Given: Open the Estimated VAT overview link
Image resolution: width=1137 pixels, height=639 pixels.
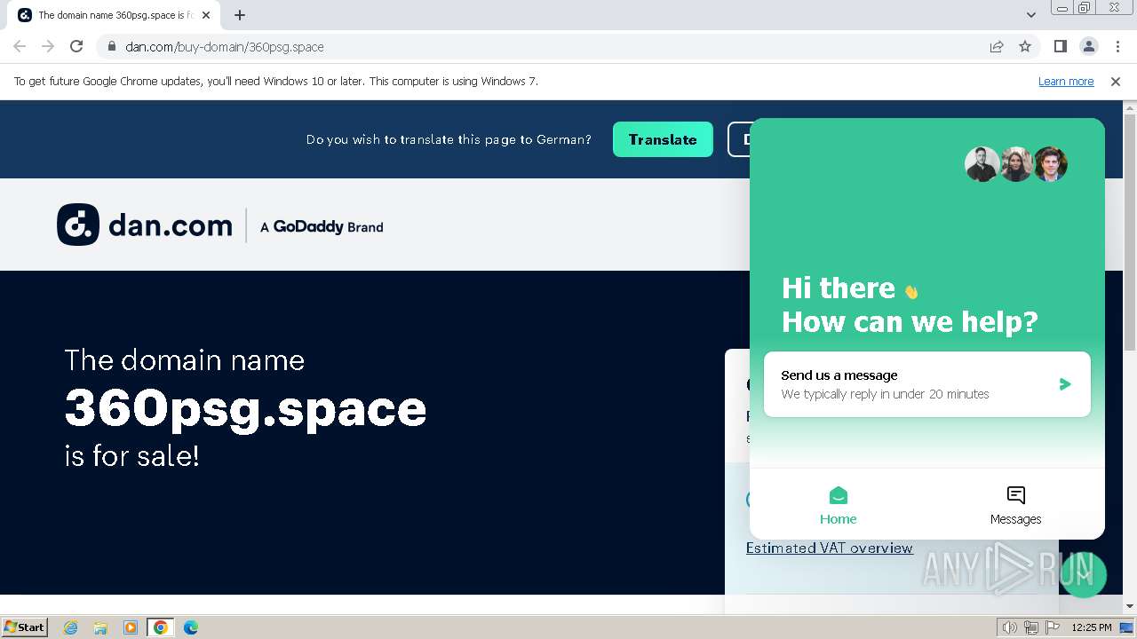Looking at the screenshot, I should pyautogui.click(x=829, y=548).
